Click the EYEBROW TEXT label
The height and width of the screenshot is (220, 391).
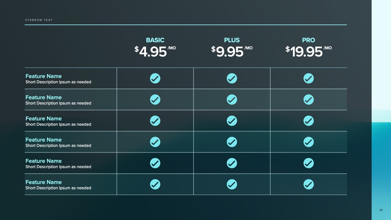click(x=39, y=20)
